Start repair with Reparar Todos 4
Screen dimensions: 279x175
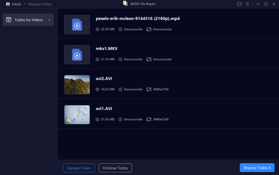(257, 168)
